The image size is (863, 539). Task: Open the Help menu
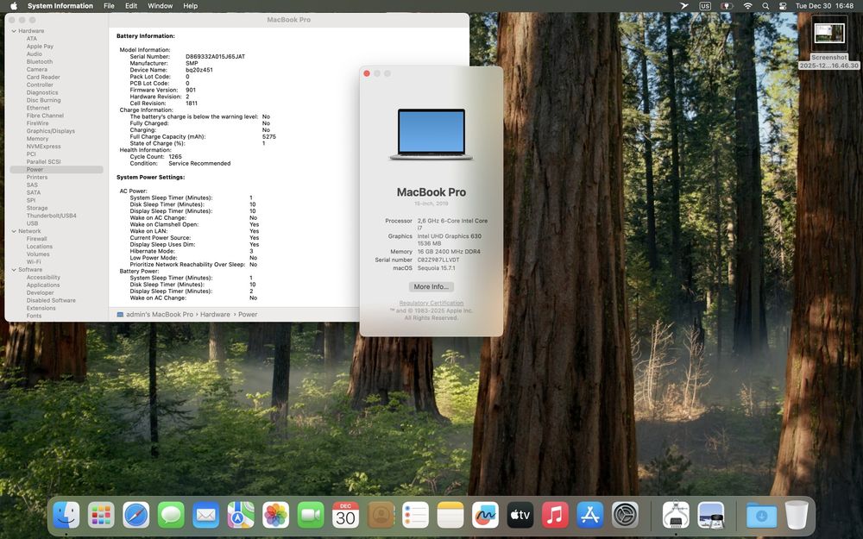click(191, 6)
